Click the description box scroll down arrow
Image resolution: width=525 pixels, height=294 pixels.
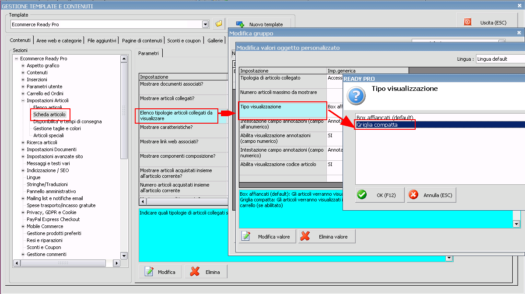tap(516, 224)
